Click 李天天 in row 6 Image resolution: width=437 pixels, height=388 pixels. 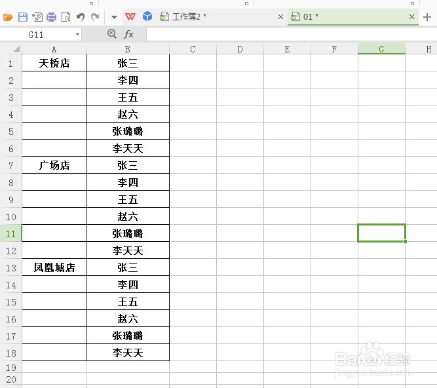[128, 148]
